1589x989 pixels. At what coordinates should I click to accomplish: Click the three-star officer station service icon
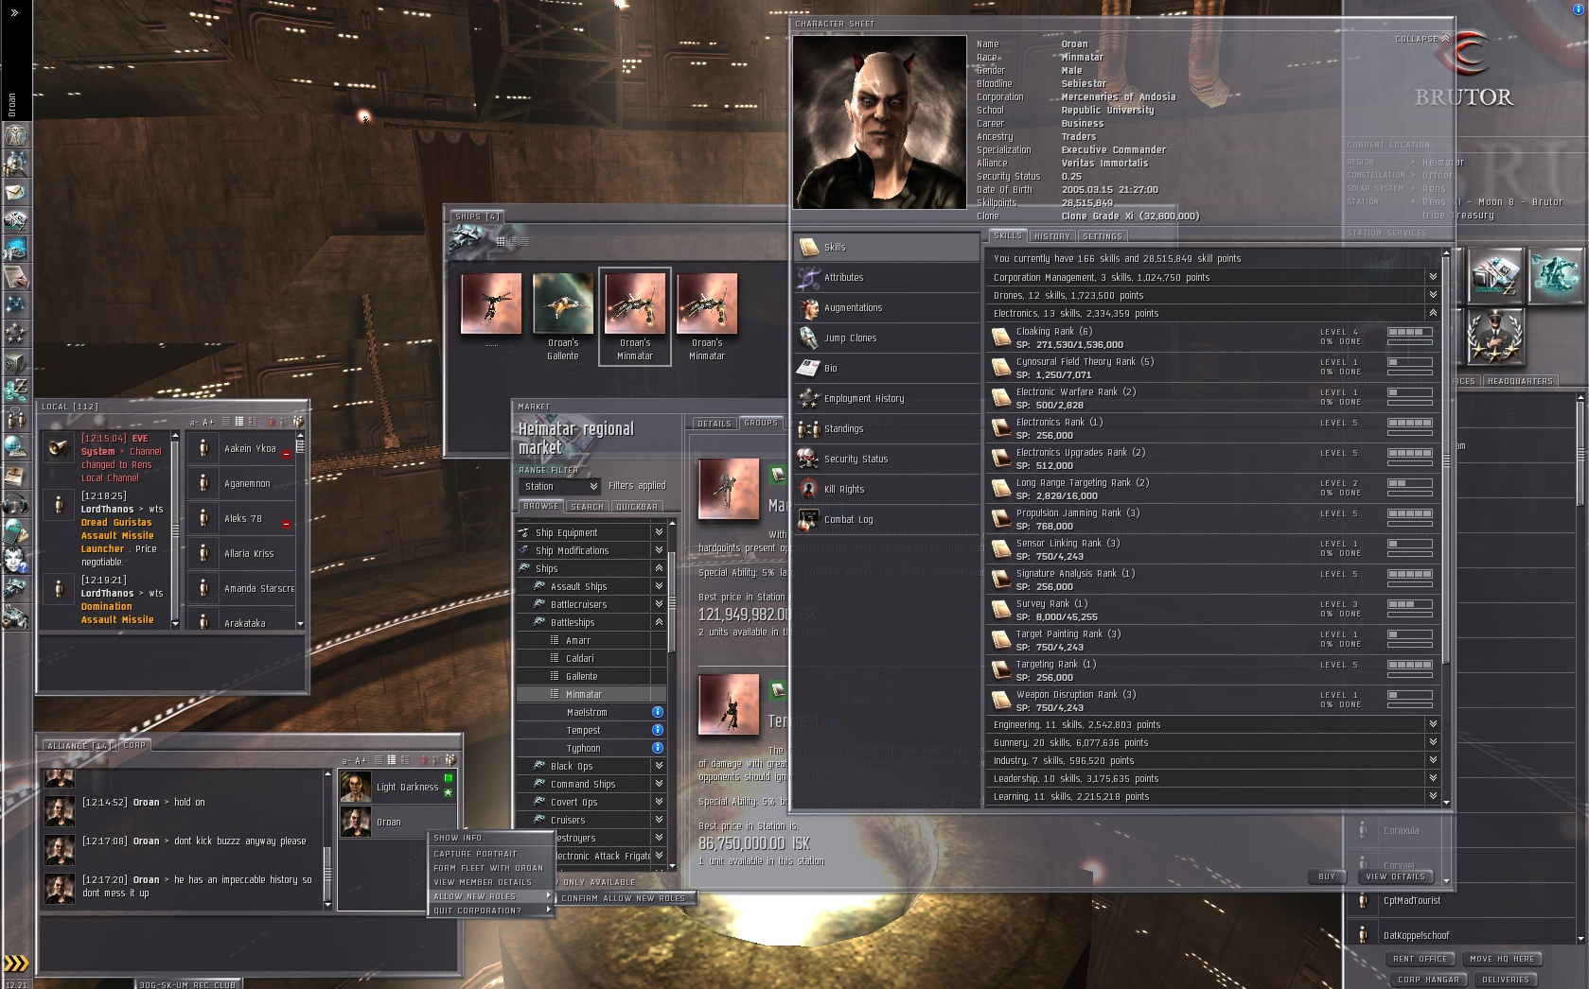tap(1495, 338)
